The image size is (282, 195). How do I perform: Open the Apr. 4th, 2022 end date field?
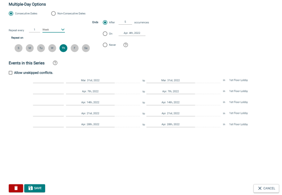(x=132, y=33)
